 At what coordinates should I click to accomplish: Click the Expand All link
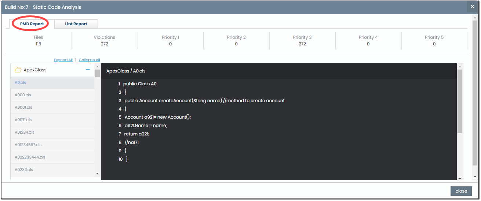63,60
